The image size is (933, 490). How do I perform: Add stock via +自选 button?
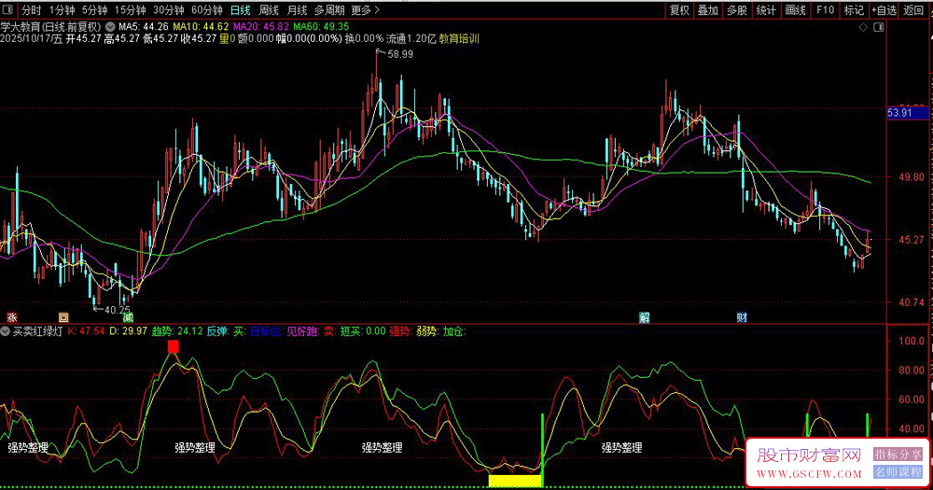[x=883, y=10]
